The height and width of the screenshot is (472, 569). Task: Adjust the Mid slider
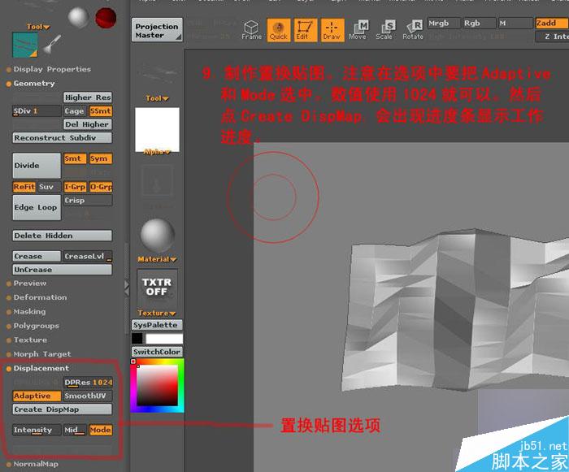coord(75,430)
